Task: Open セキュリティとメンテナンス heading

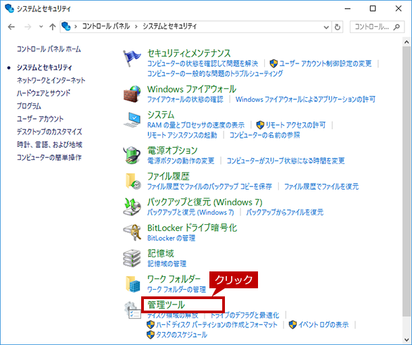Action: coord(189,53)
